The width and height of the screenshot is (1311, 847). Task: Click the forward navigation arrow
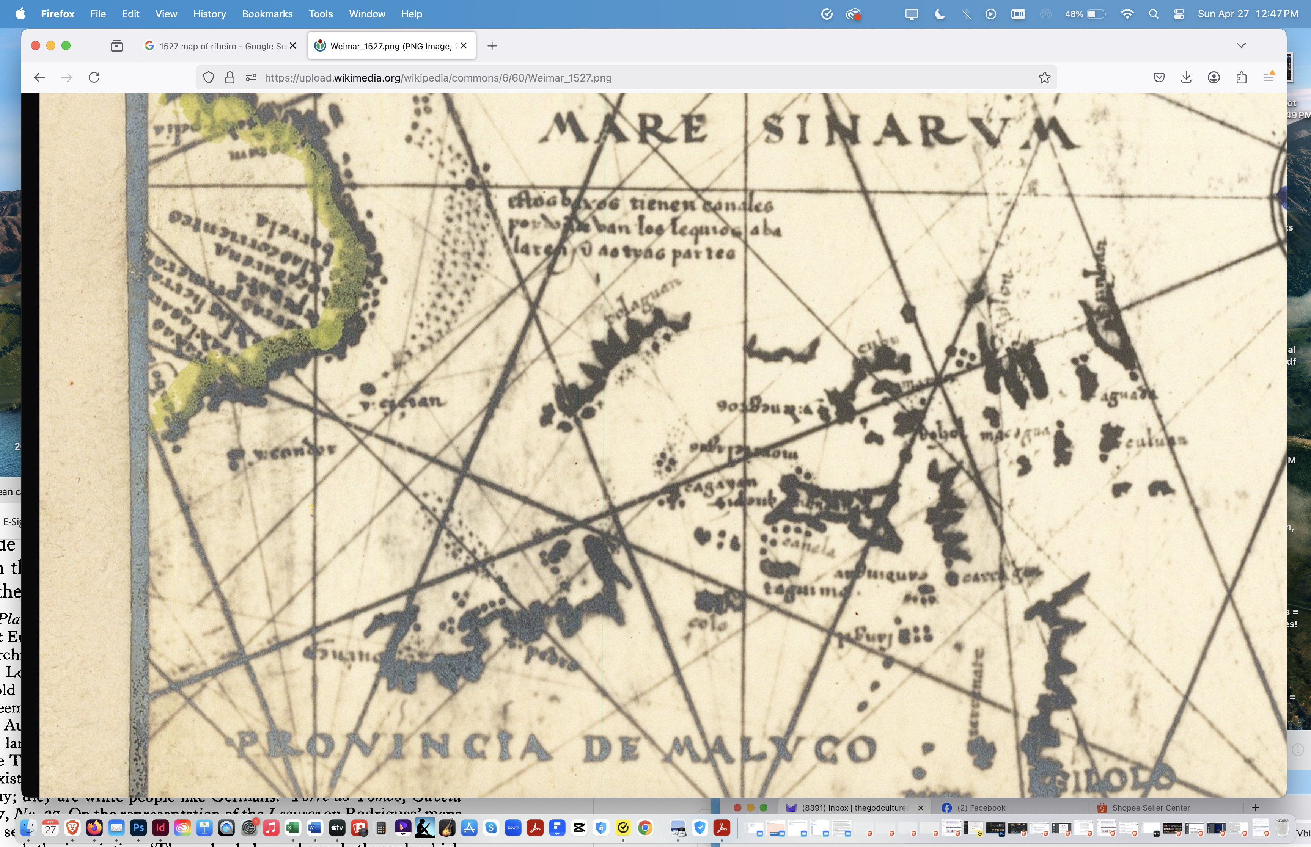tap(66, 78)
